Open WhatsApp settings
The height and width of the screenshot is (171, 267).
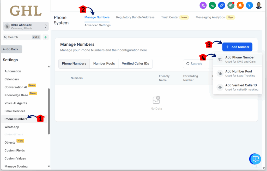click(x=12, y=127)
